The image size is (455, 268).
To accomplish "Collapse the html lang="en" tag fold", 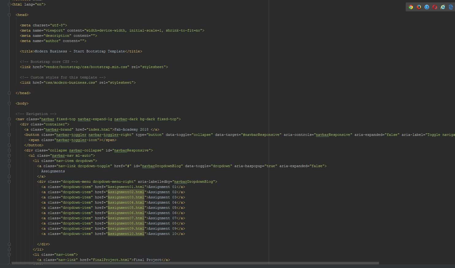I will pos(9,4).
